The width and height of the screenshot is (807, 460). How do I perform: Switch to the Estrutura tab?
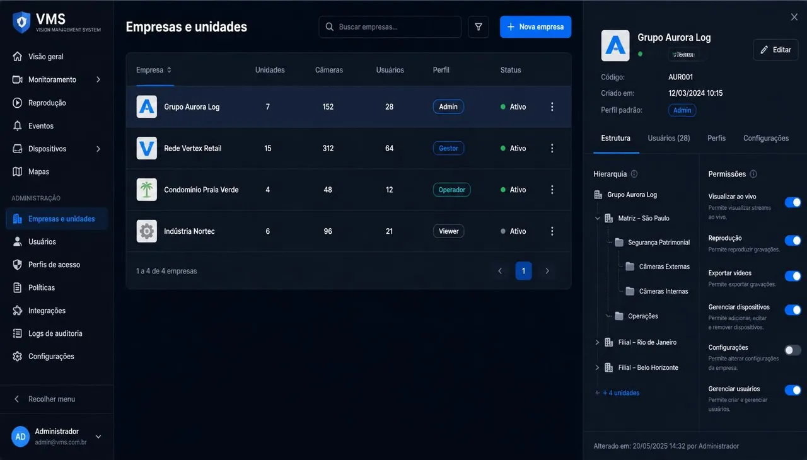[x=615, y=138]
